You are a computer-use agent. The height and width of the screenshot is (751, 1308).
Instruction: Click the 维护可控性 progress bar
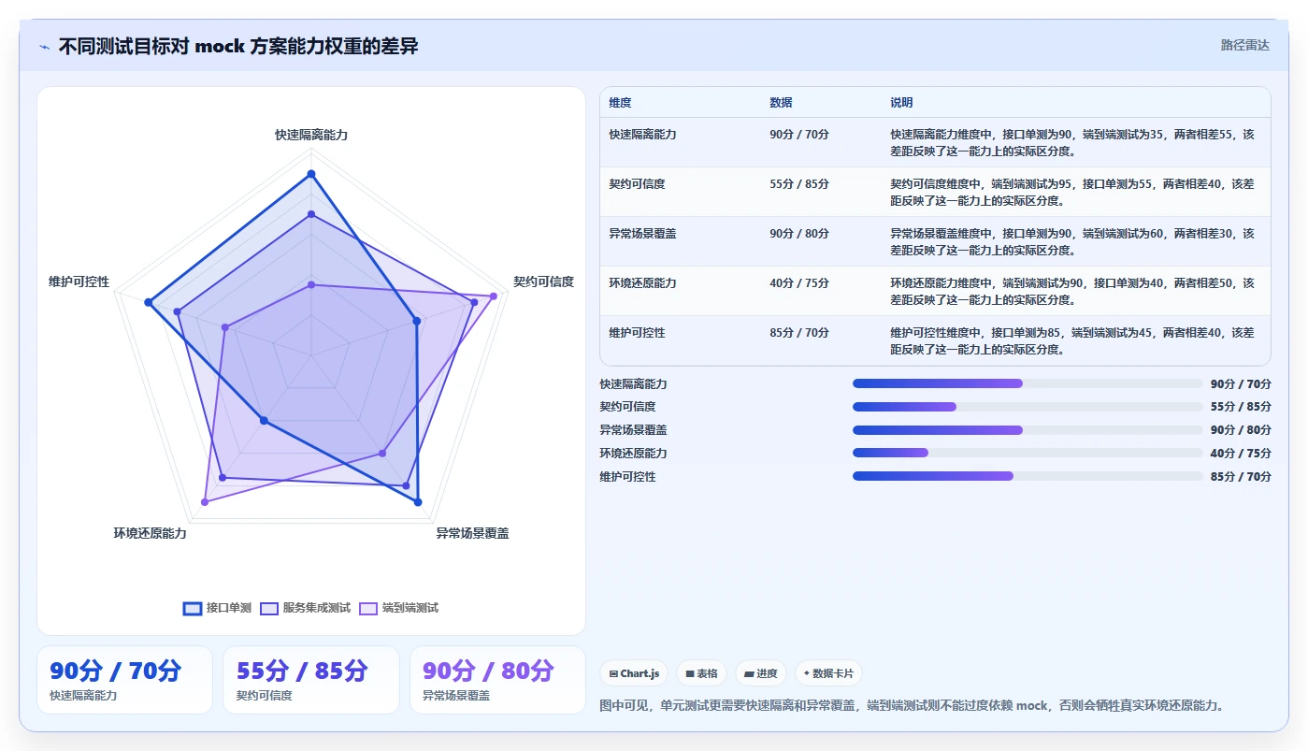pos(1028,476)
